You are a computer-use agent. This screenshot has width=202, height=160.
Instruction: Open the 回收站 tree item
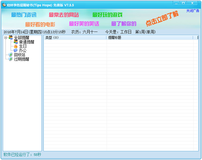point(20,55)
